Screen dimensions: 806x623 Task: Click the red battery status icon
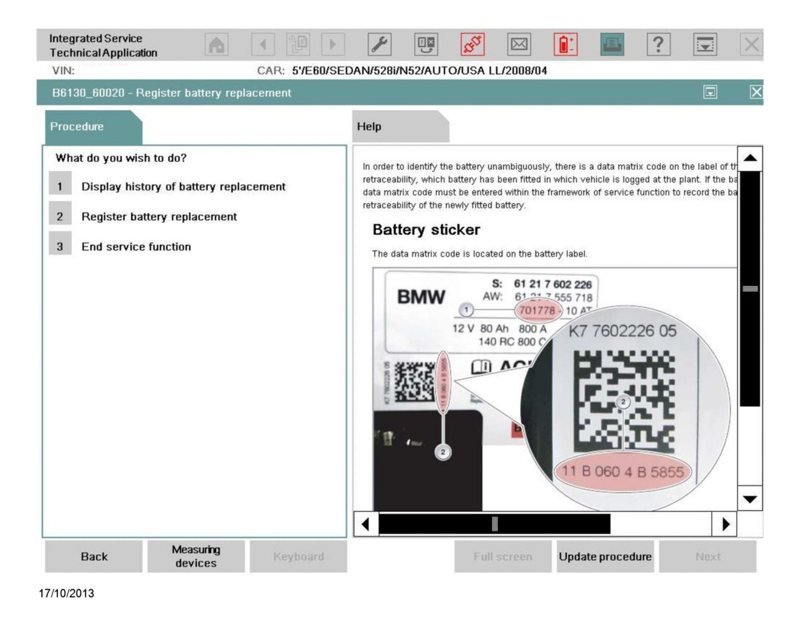566,44
